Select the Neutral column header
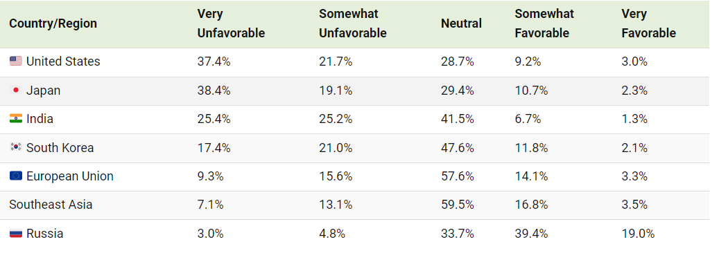The height and width of the screenshot is (253, 719). click(x=461, y=24)
